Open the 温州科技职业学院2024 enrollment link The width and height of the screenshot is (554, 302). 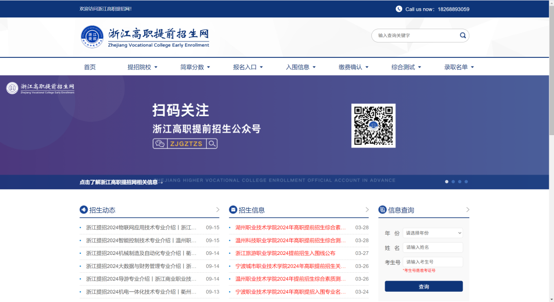[291, 241]
